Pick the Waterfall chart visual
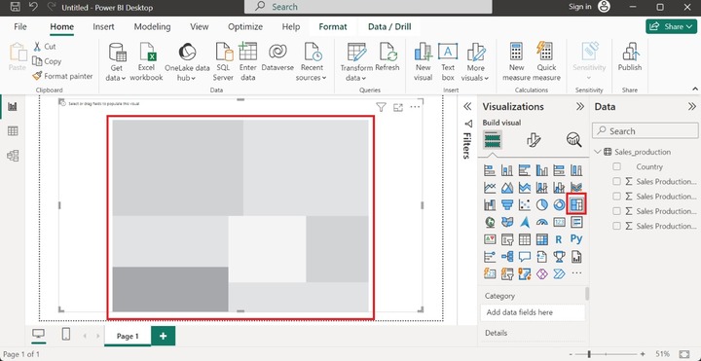Image resolution: width=701 pixels, height=361 pixels. [x=490, y=204]
